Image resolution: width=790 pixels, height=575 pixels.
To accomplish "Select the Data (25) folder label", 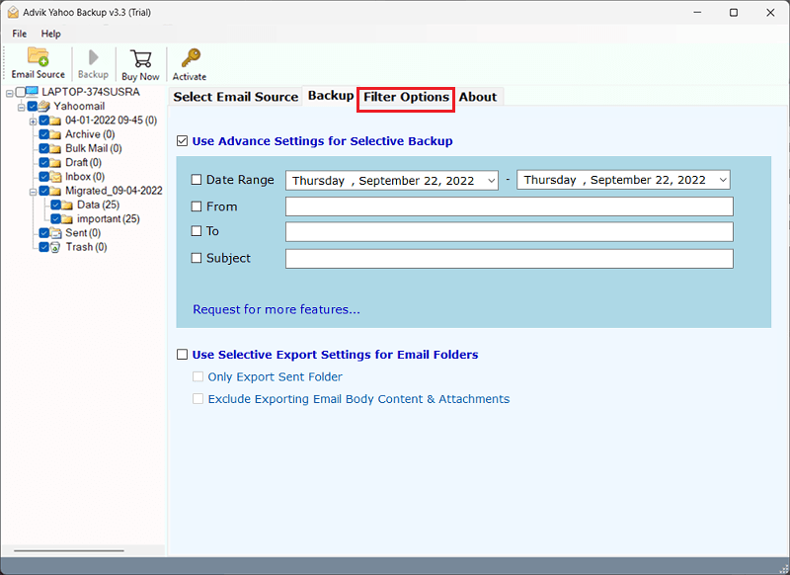I will pyautogui.click(x=98, y=205).
